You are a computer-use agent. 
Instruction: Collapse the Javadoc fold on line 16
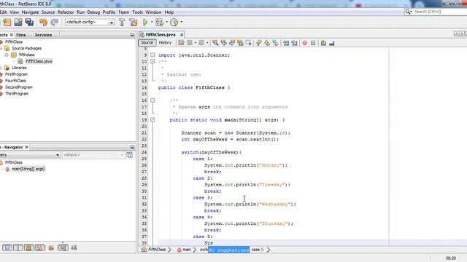153,100
